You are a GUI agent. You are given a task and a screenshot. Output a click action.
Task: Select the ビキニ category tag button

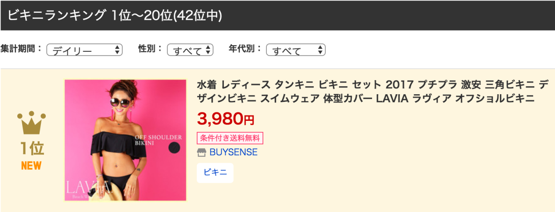pyautogui.click(x=215, y=173)
